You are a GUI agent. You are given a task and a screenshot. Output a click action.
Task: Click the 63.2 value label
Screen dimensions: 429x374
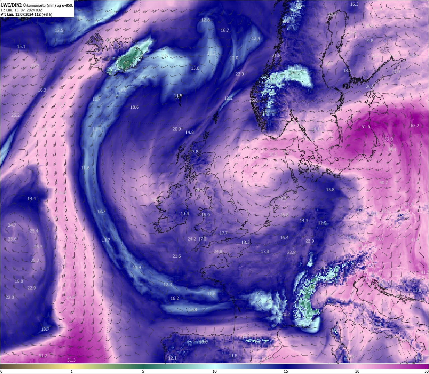click(x=415, y=126)
